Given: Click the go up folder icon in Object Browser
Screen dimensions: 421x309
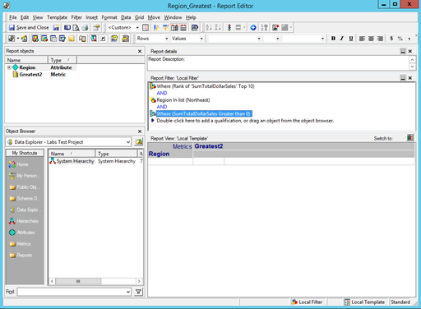Looking at the screenshot, I should tap(139, 142).
